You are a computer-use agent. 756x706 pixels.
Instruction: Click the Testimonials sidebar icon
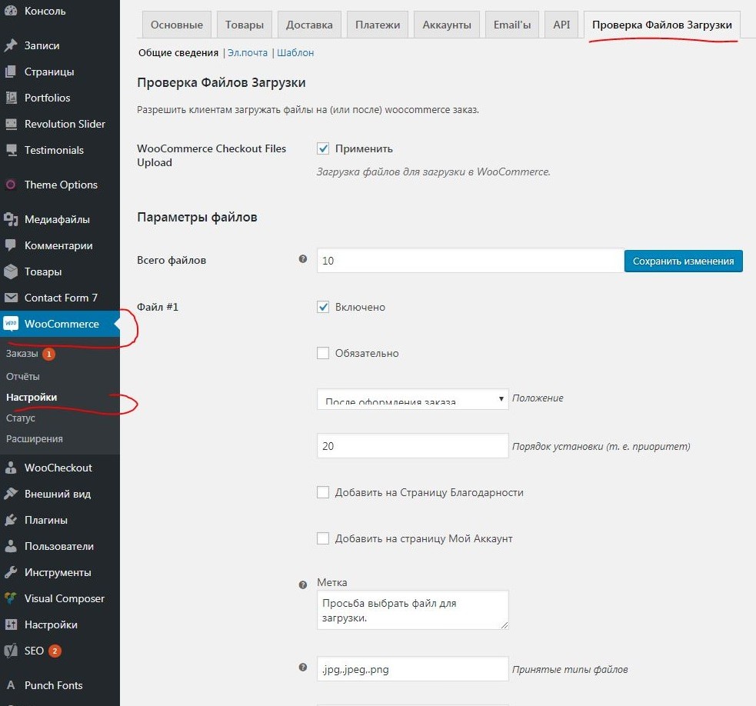(x=11, y=150)
